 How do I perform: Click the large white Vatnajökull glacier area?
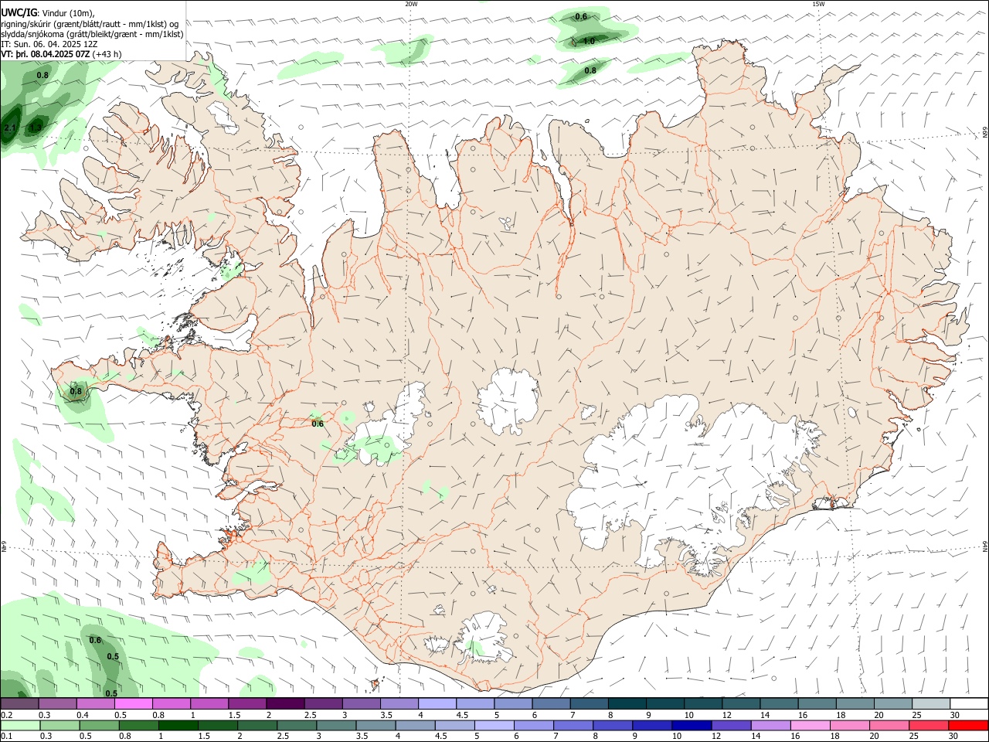pos(695,483)
